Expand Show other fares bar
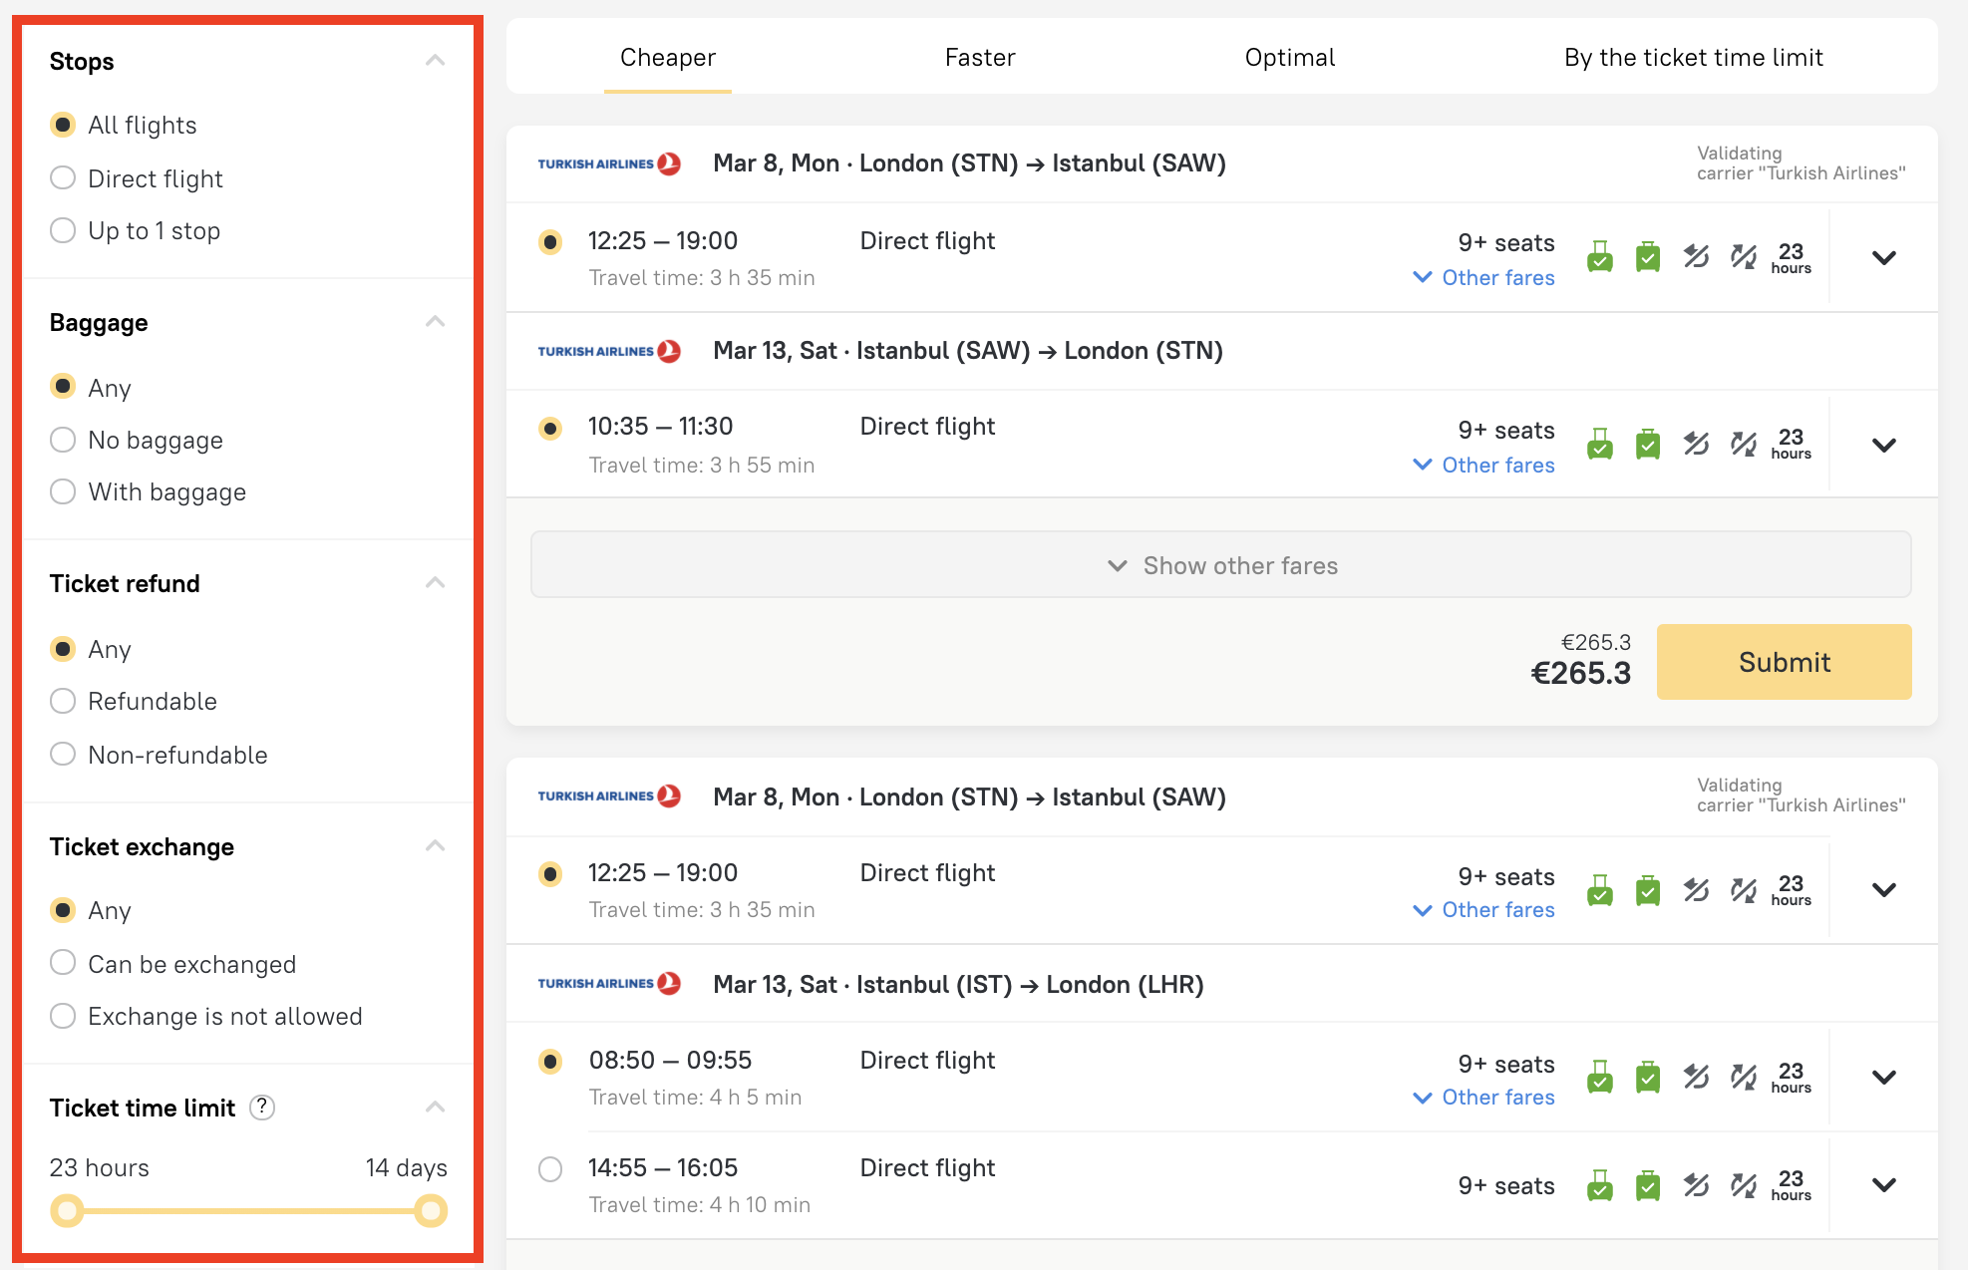Viewport: 1968px width, 1270px height. point(1221,564)
